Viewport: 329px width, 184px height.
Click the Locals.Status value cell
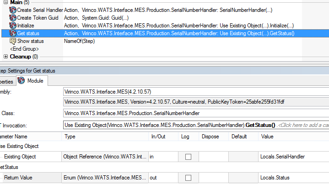(x=294, y=178)
